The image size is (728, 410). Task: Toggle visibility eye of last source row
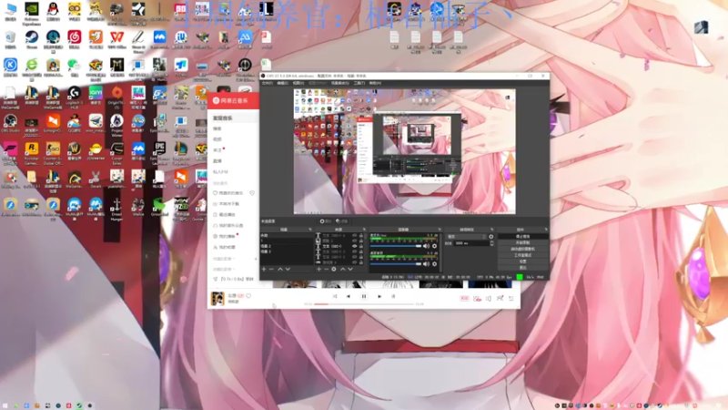tap(355, 262)
